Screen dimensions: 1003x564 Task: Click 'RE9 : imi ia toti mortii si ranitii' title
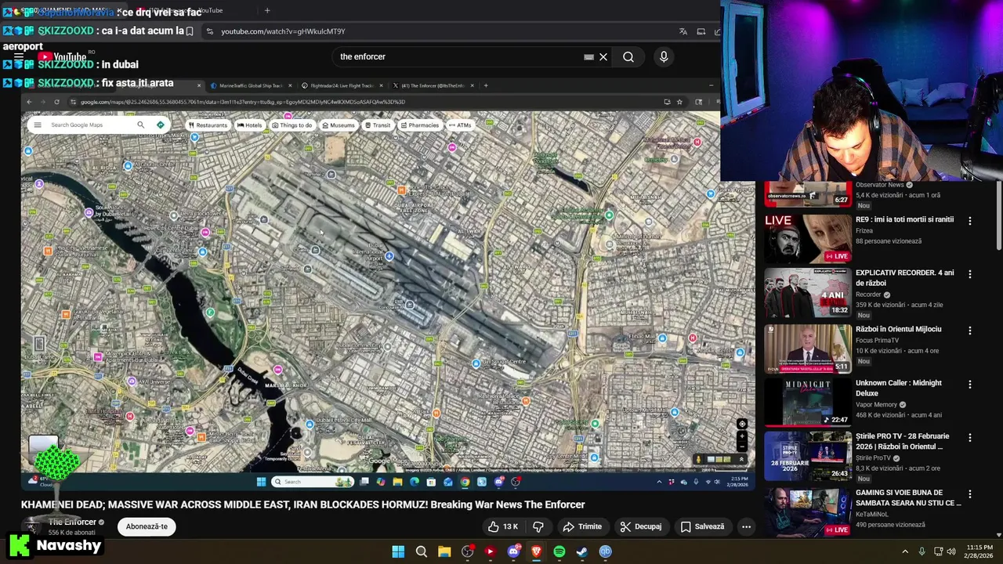904,219
